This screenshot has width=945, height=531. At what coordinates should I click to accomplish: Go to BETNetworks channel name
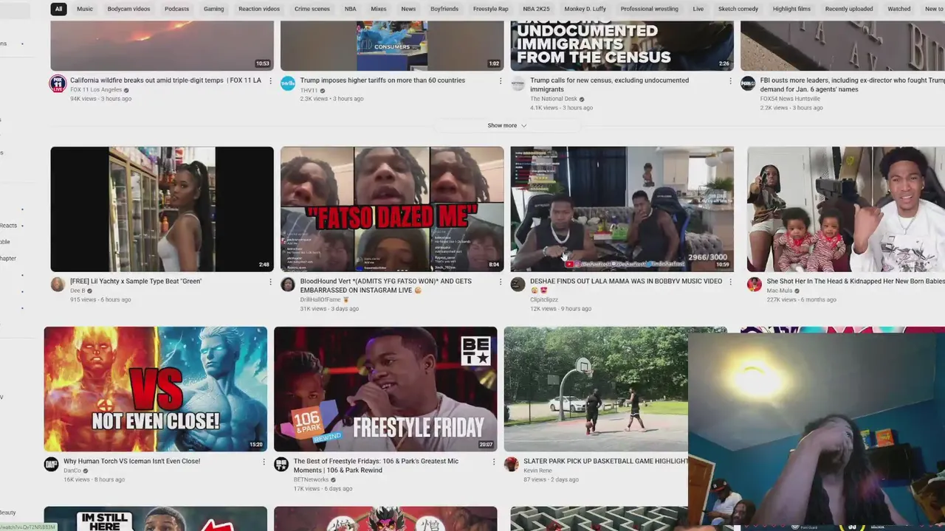coord(311,479)
